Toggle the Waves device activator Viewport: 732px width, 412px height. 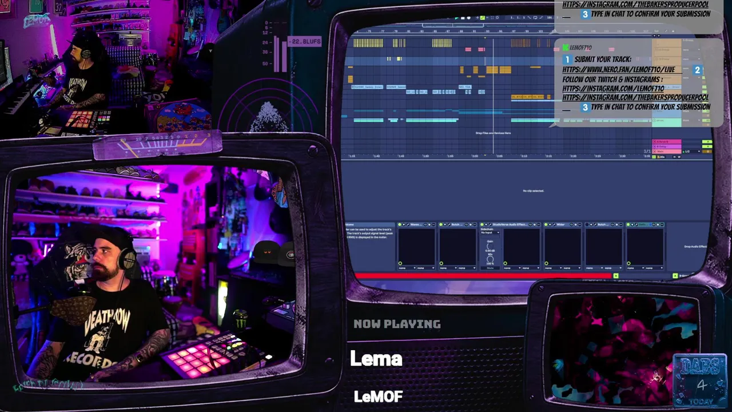[x=400, y=224]
